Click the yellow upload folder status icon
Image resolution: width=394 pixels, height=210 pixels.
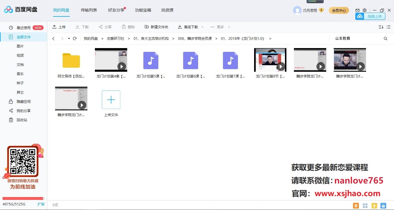tap(374, 206)
